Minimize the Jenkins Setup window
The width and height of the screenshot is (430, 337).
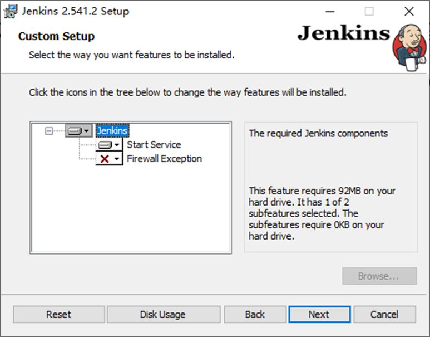330,12
